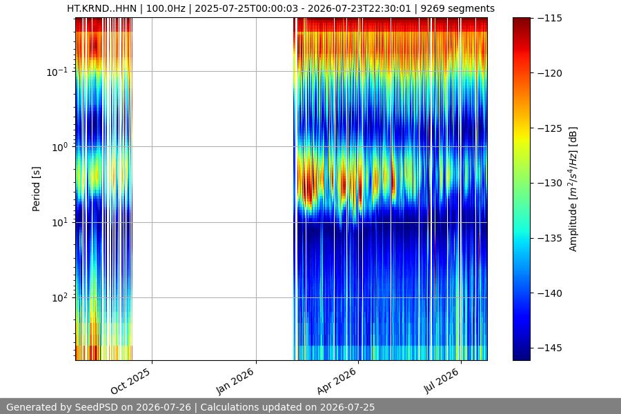Screen dimensions: 621x414
Task: Click the −145 colorbar tick label
Action: [x=550, y=348]
